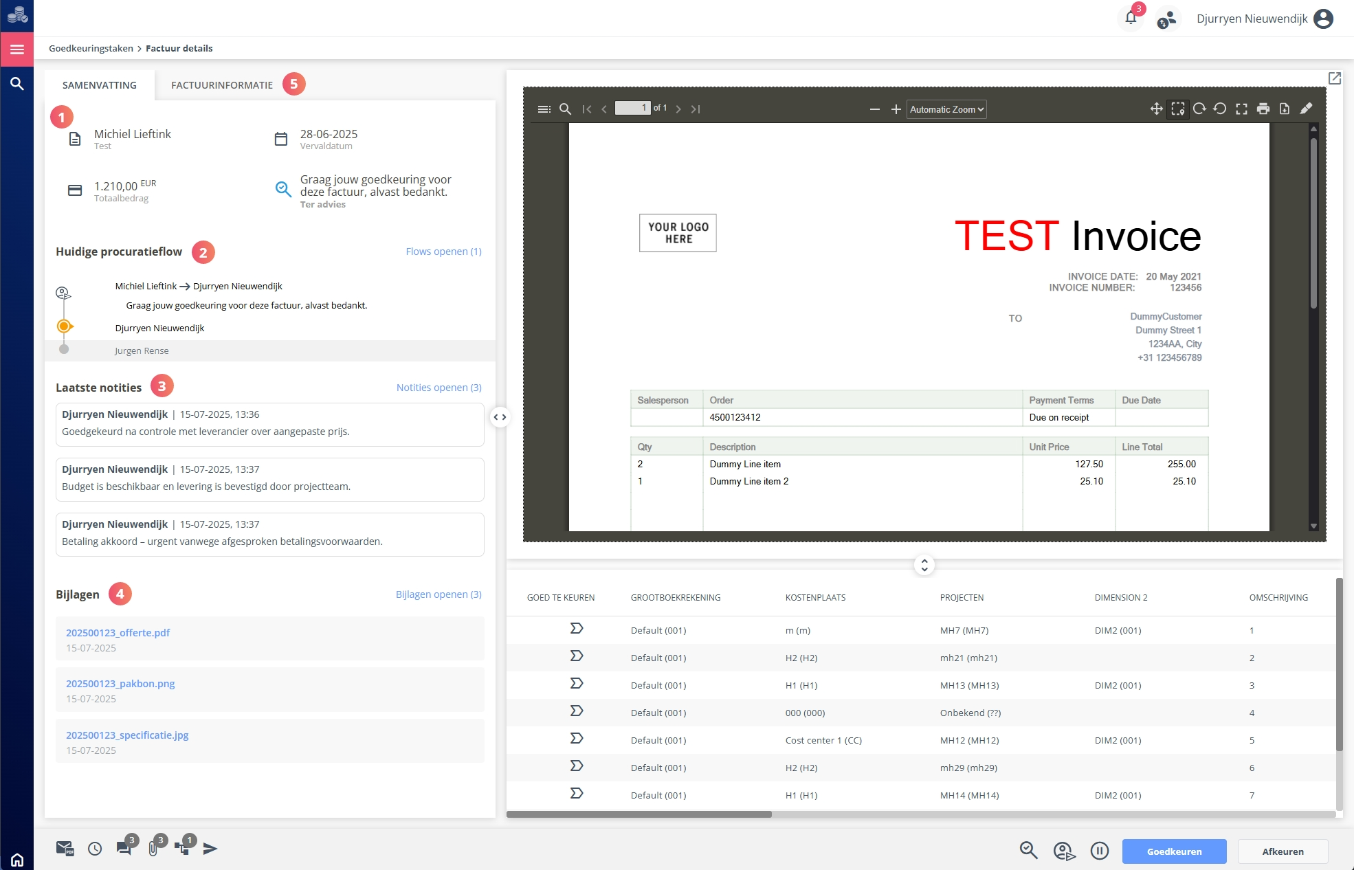Image resolution: width=1354 pixels, height=870 pixels.
Task: Expand the line table with vertical splitter arrows
Action: (x=924, y=565)
